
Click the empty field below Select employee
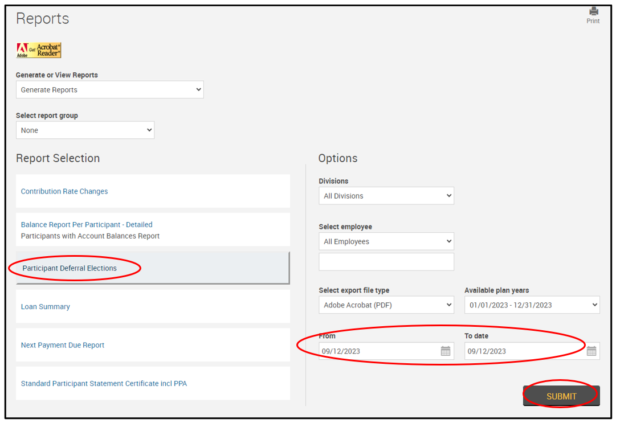[386, 262]
